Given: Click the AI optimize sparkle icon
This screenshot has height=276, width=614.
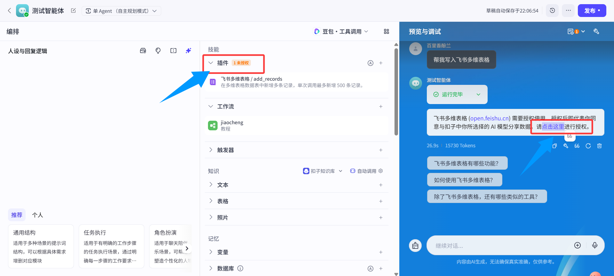Looking at the screenshot, I should tap(188, 51).
